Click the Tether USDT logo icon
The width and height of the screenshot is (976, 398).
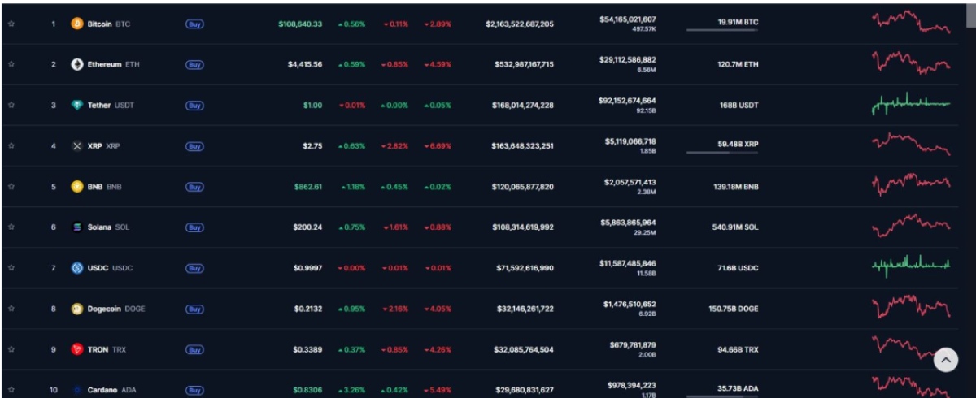(x=77, y=106)
